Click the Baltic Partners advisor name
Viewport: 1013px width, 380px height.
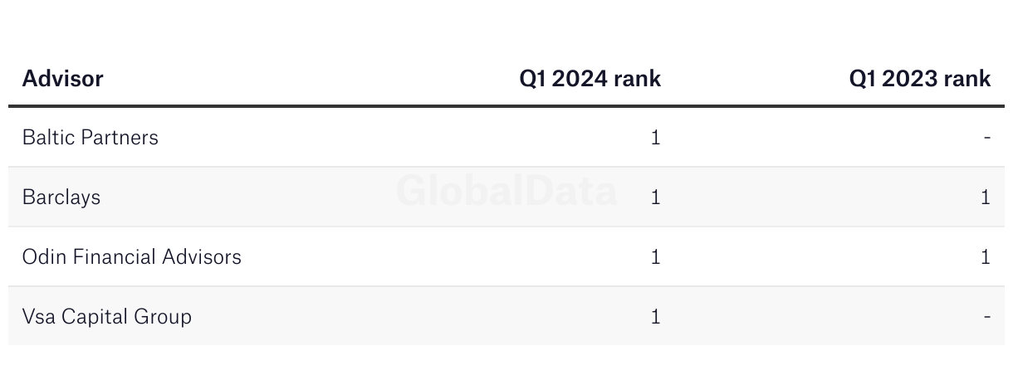tap(90, 137)
